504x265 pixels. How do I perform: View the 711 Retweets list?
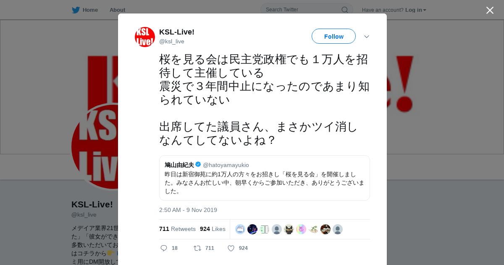pos(177,229)
